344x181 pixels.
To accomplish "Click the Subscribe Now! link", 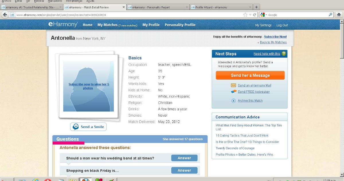I will click(275, 37).
